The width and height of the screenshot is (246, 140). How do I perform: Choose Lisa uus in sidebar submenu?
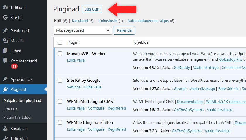coord(10,109)
